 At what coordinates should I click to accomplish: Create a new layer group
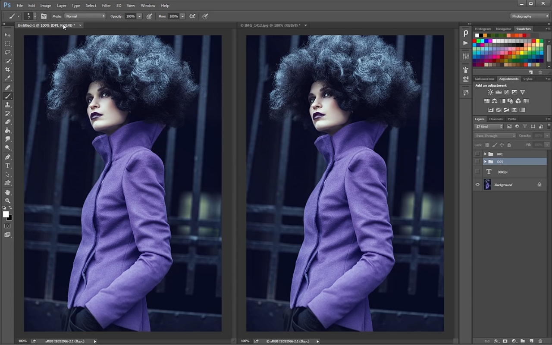pos(523,341)
